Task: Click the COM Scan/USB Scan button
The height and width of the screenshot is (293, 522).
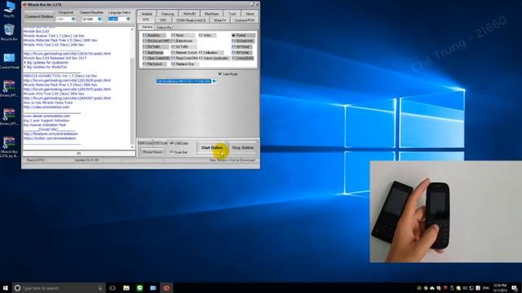Action: coord(153,143)
